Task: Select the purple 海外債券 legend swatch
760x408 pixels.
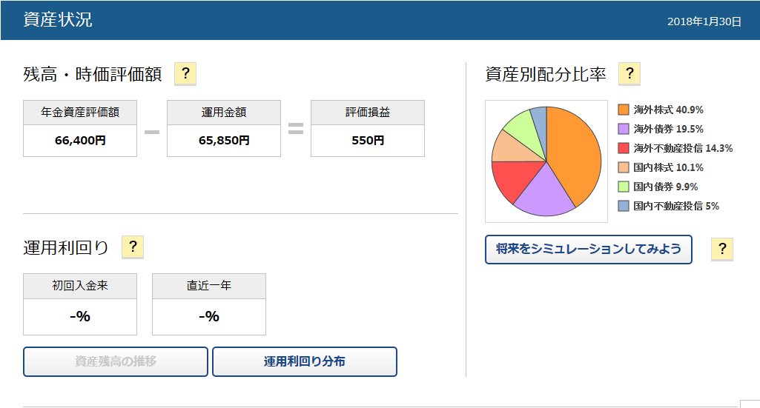Action: point(623,129)
